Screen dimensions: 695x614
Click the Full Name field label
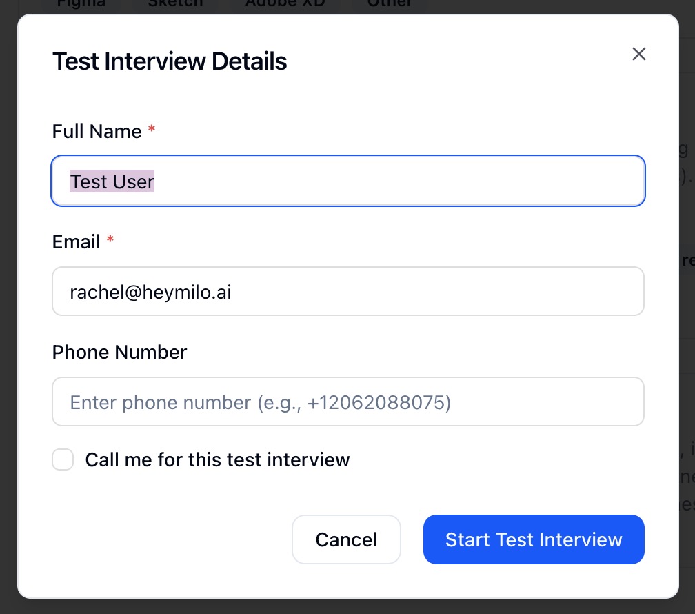tap(97, 131)
